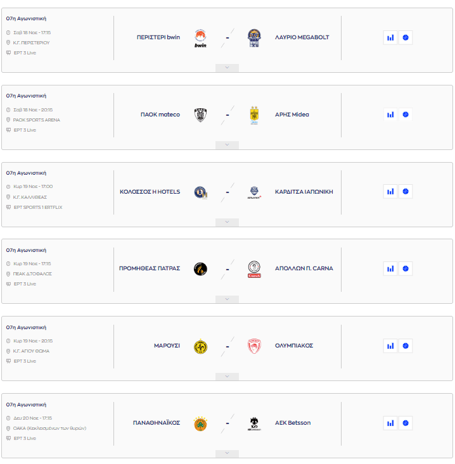Image resolution: width=455 pixels, height=464 pixels.
Task: Expand the ΠΑΟΚ mateco match card
Action: click(227, 145)
